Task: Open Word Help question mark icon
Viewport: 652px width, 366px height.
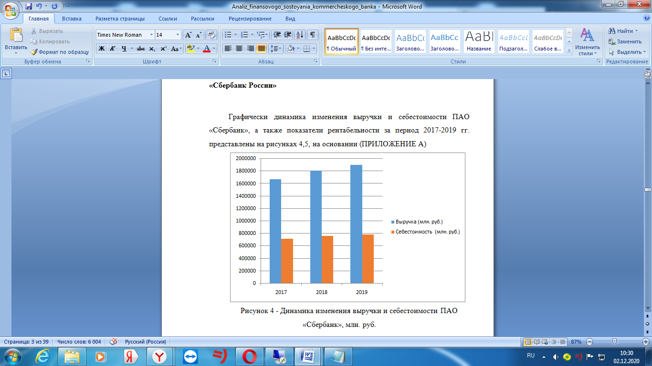Action: [646, 18]
